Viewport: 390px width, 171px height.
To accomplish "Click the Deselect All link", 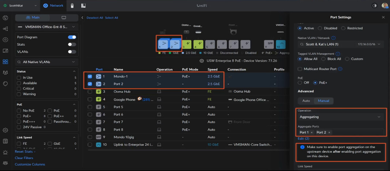I will point(95,18).
